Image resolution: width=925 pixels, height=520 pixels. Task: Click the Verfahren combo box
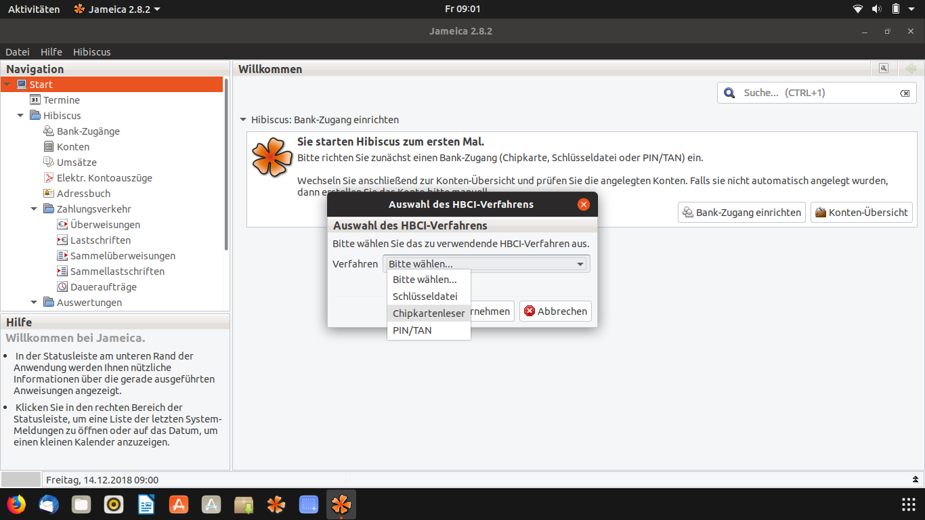486,263
